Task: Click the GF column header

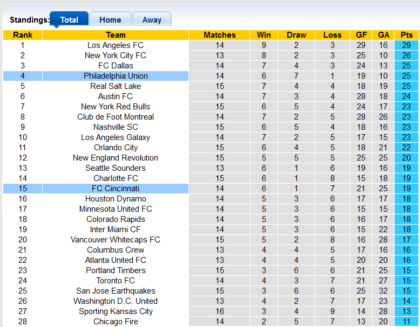Action: 361,35
